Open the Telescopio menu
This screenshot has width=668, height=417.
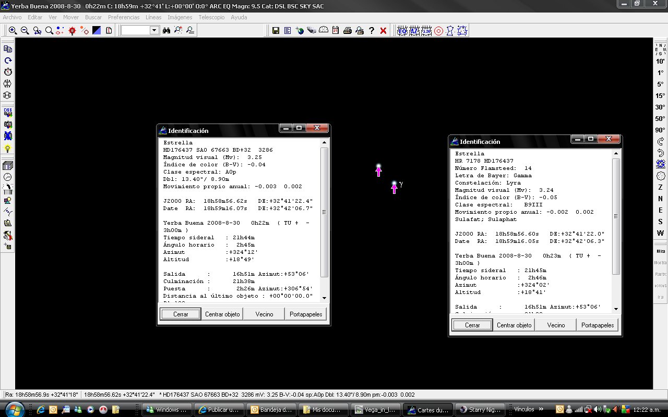211,17
